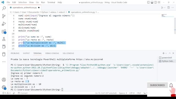Select the TERMINAL panel tab
Screen dimensions: 176x99
click(37, 53)
